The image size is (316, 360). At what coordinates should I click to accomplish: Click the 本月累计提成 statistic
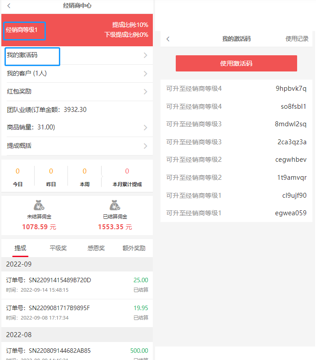coord(127,176)
